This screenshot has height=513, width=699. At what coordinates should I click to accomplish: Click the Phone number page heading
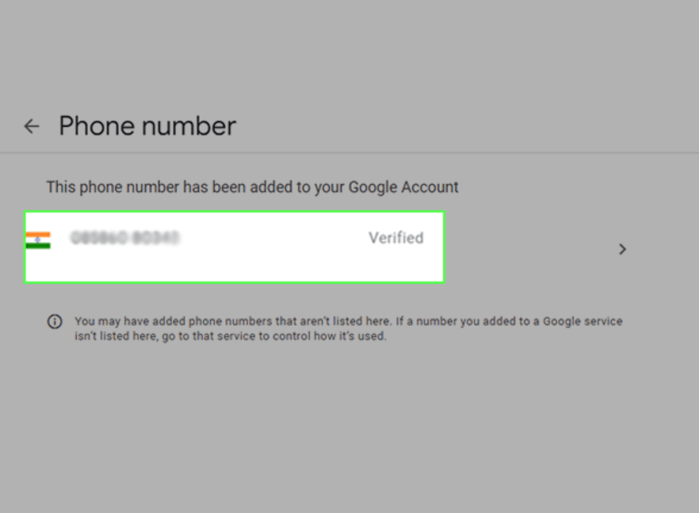tap(147, 126)
